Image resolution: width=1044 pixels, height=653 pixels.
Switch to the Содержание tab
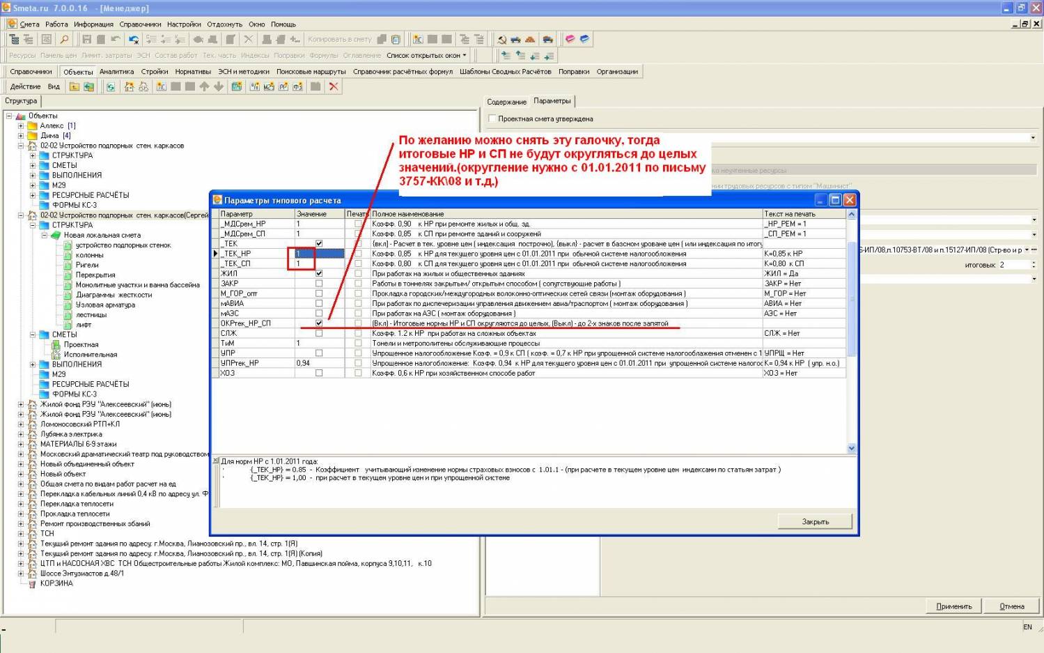pos(506,102)
